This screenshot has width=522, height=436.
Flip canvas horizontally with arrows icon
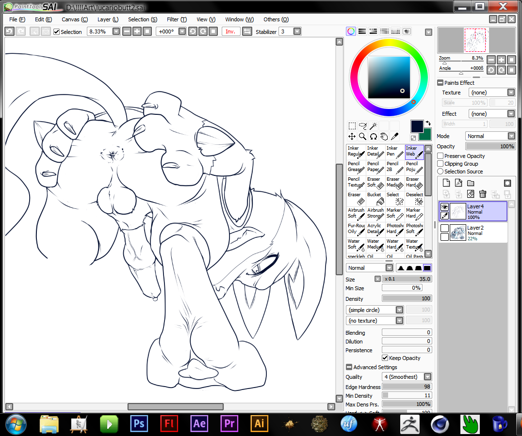point(247,31)
